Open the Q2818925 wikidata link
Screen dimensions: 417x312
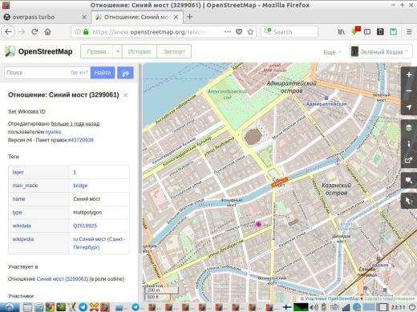[x=85, y=226]
